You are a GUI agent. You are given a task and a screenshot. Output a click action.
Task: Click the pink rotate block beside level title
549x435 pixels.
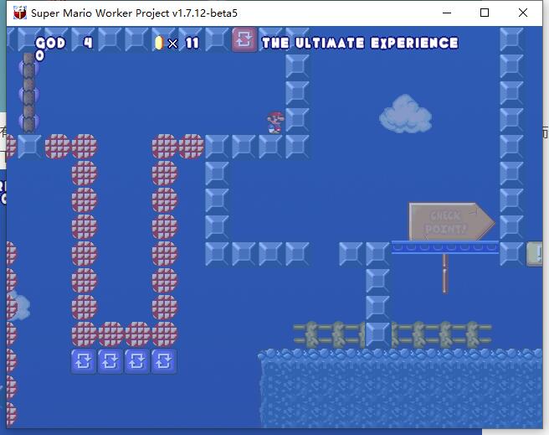(x=244, y=39)
